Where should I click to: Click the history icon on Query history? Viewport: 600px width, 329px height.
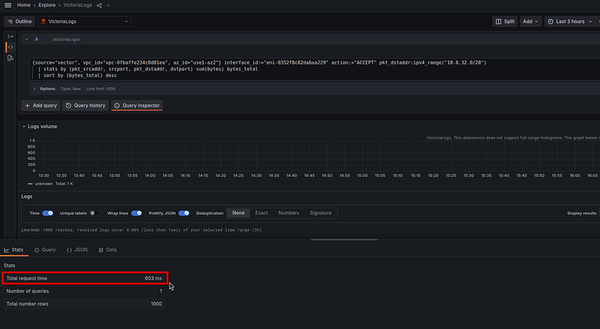click(x=68, y=106)
